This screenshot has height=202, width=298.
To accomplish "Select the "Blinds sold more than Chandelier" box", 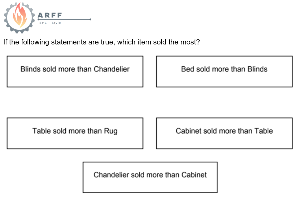I will pos(75,72).
